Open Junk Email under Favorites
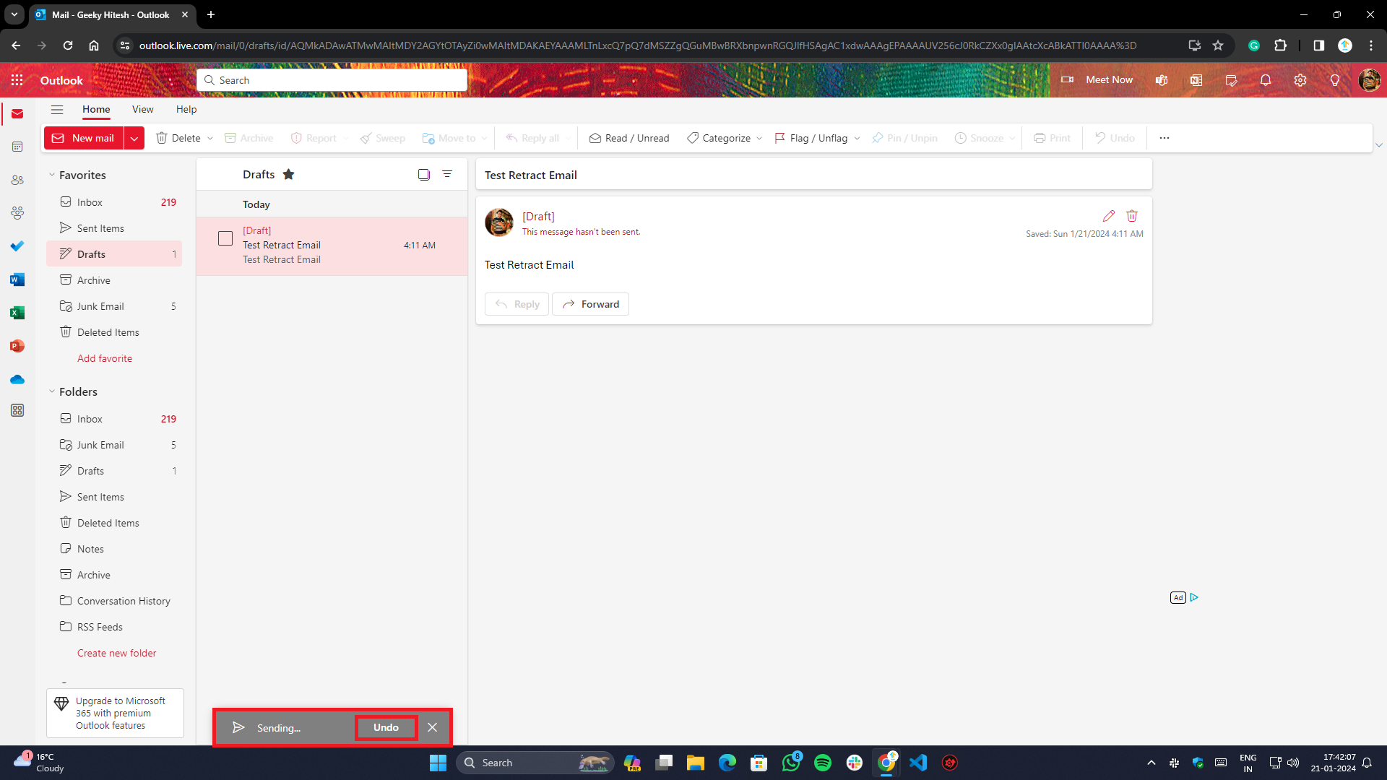The width and height of the screenshot is (1387, 780). pos(114,306)
